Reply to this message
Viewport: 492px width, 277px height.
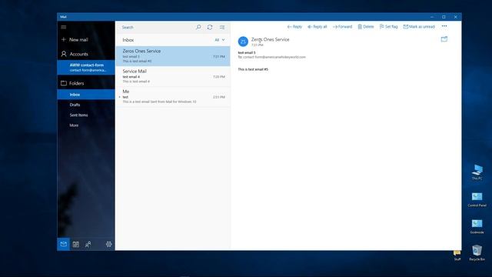pyautogui.click(x=294, y=27)
